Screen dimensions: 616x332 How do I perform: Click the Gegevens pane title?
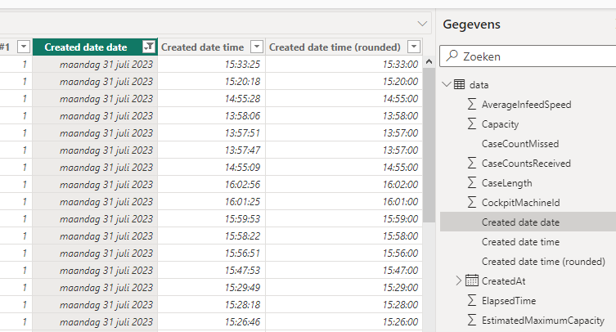[471, 25]
